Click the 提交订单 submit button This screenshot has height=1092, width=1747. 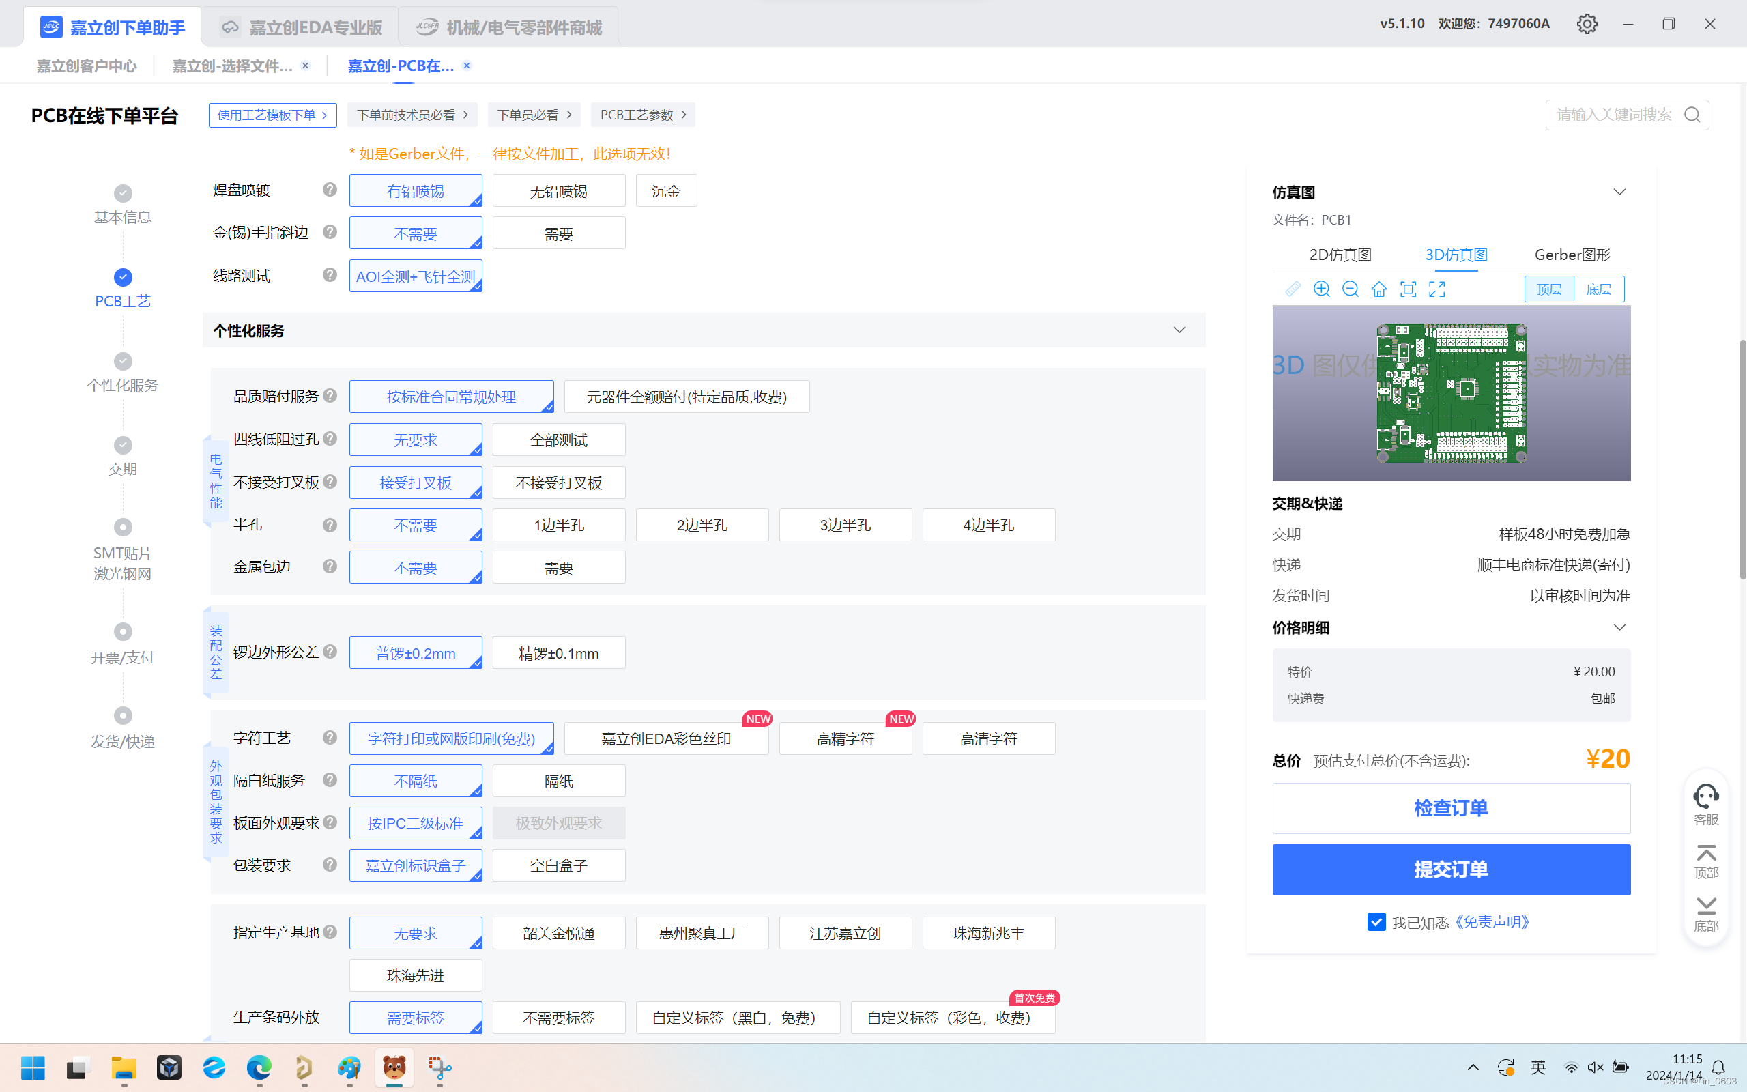tap(1451, 870)
